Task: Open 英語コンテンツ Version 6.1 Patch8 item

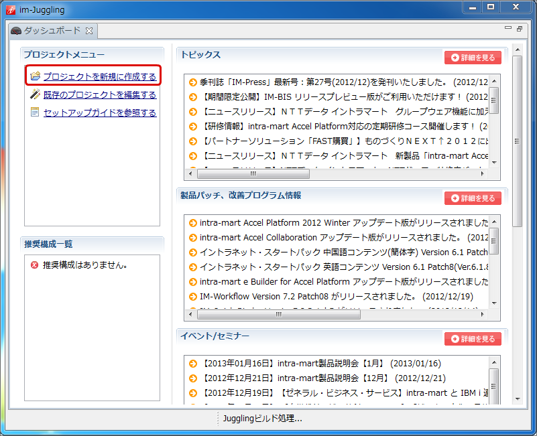Action: point(343,267)
